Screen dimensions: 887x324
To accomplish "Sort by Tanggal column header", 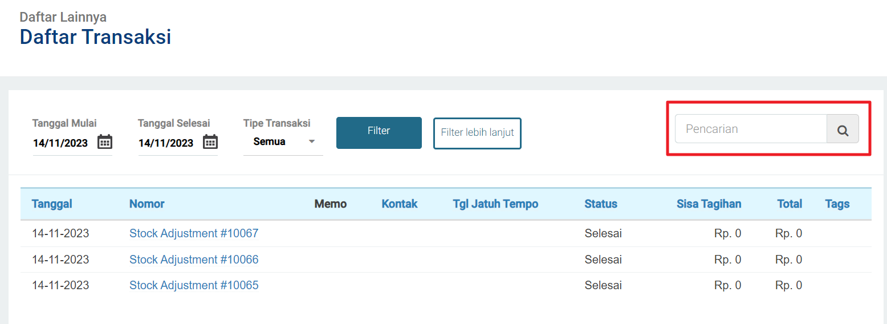I will [x=52, y=204].
